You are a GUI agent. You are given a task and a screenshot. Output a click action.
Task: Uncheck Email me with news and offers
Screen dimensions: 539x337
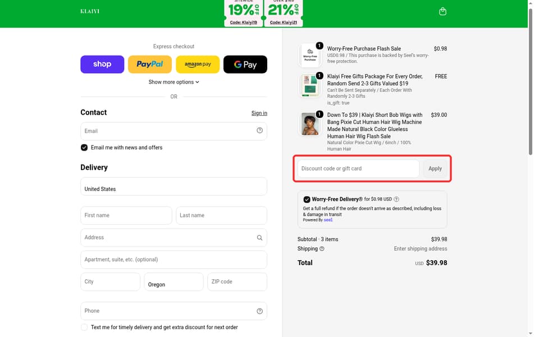84,148
